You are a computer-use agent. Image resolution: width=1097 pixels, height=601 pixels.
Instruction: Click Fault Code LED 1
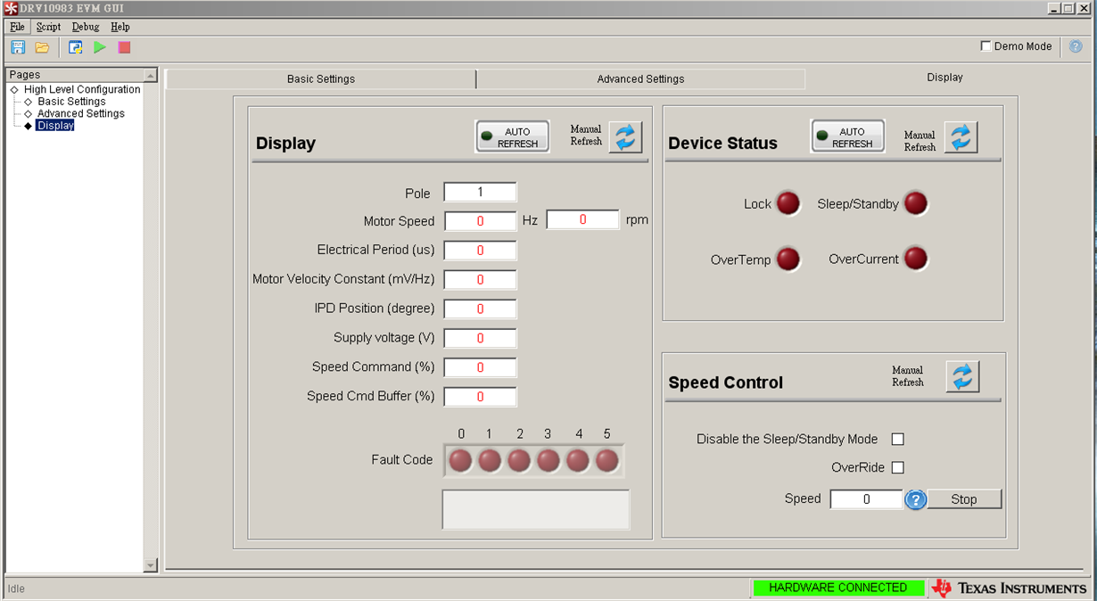(490, 460)
